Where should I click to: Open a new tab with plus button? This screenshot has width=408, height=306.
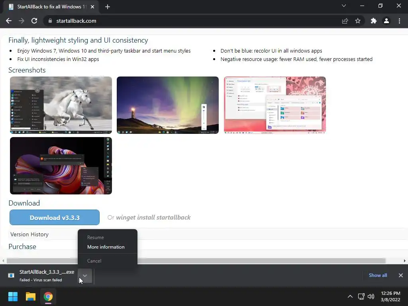pyautogui.click(x=108, y=7)
